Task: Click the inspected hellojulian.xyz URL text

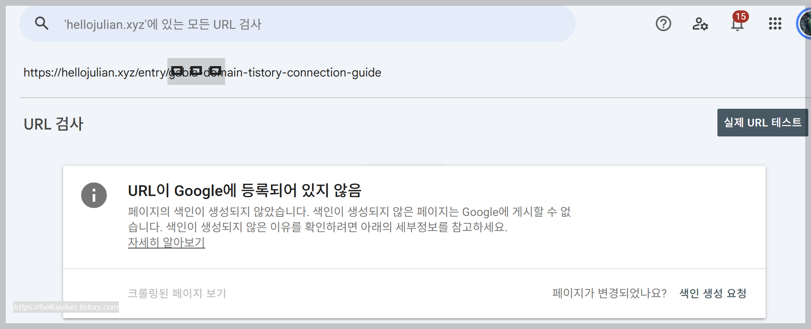Action: [x=202, y=72]
